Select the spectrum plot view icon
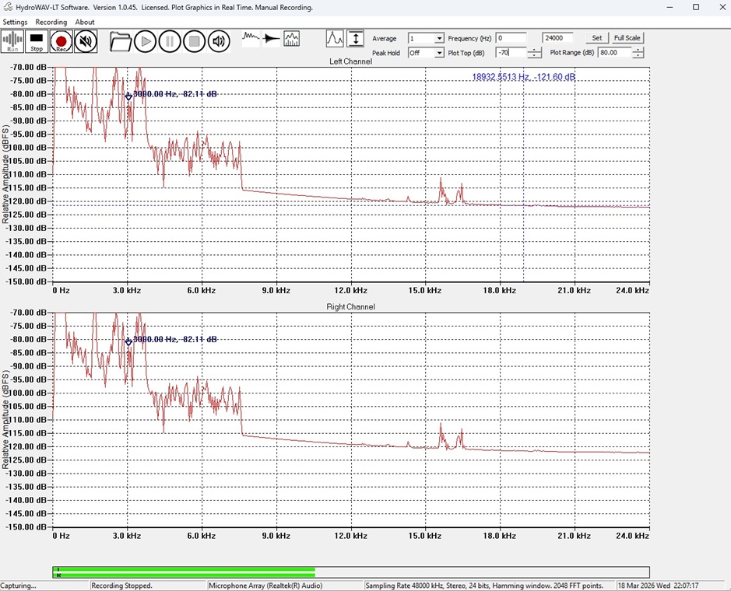Viewport: 731px width, 591px height. click(292, 38)
